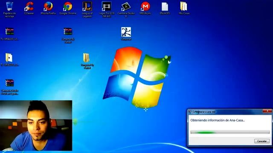Select the MEGAsync desktop icon
Screen dimensions: 273x153
pos(145,8)
